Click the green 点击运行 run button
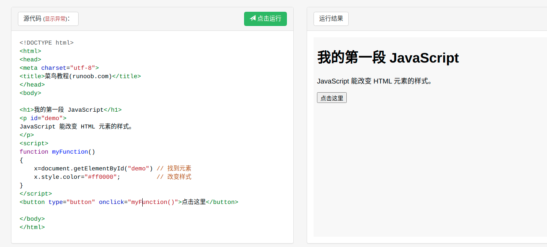The width and height of the screenshot is (547, 247). 265,19
